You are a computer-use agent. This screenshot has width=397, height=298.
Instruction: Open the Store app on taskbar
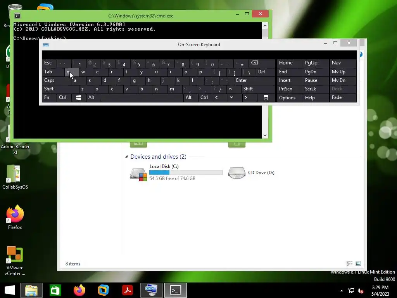(x=55, y=290)
